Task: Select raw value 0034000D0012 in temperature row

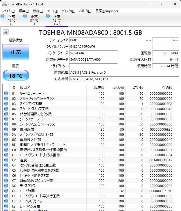Action: point(161,160)
